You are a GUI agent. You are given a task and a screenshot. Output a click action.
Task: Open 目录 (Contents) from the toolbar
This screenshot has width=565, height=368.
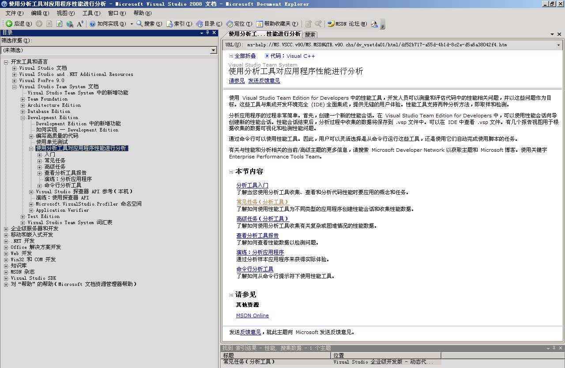point(209,24)
